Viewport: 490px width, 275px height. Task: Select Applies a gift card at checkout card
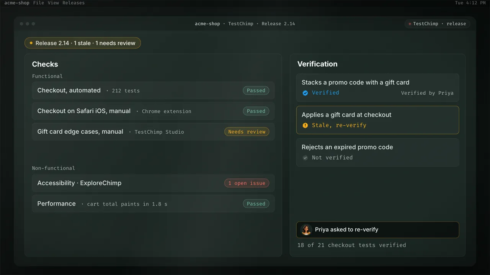coord(377,120)
